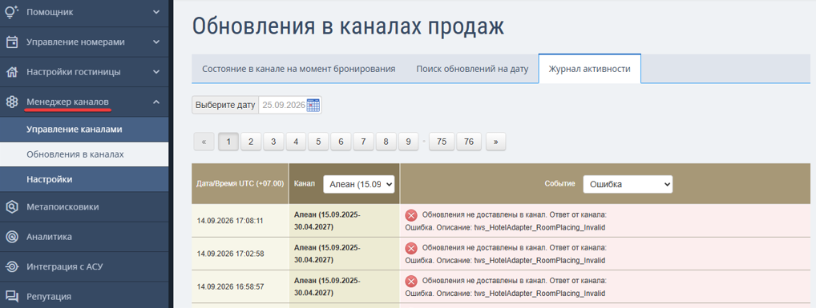Image resolution: width=816 pixels, height=308 pixels.
Task: Open Настройки submenu under Менеджер каналов
Action: (84, 179)
